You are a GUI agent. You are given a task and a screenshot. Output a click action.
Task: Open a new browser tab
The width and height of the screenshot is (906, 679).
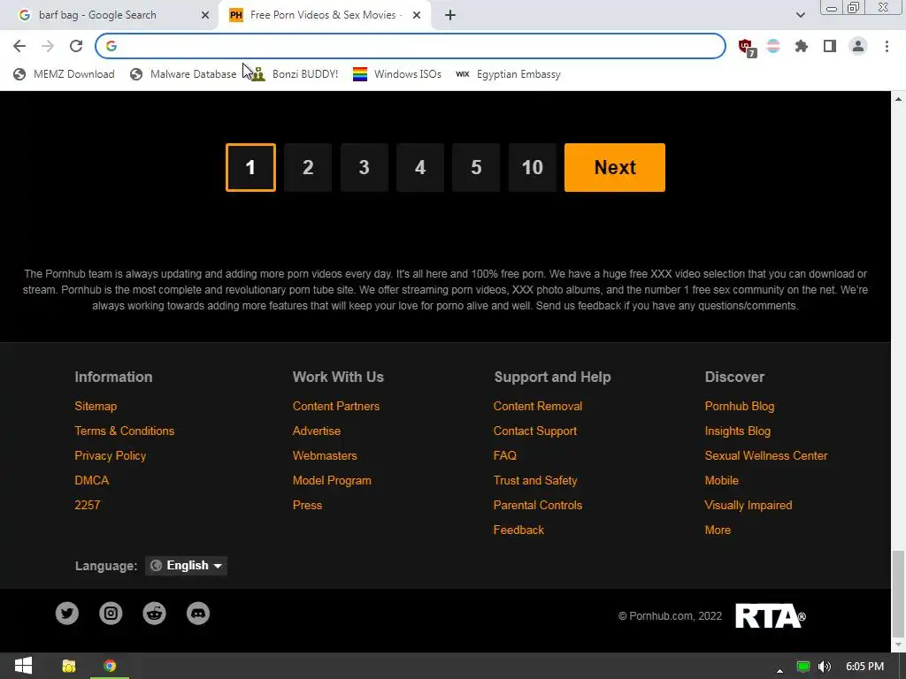[450, 16]
